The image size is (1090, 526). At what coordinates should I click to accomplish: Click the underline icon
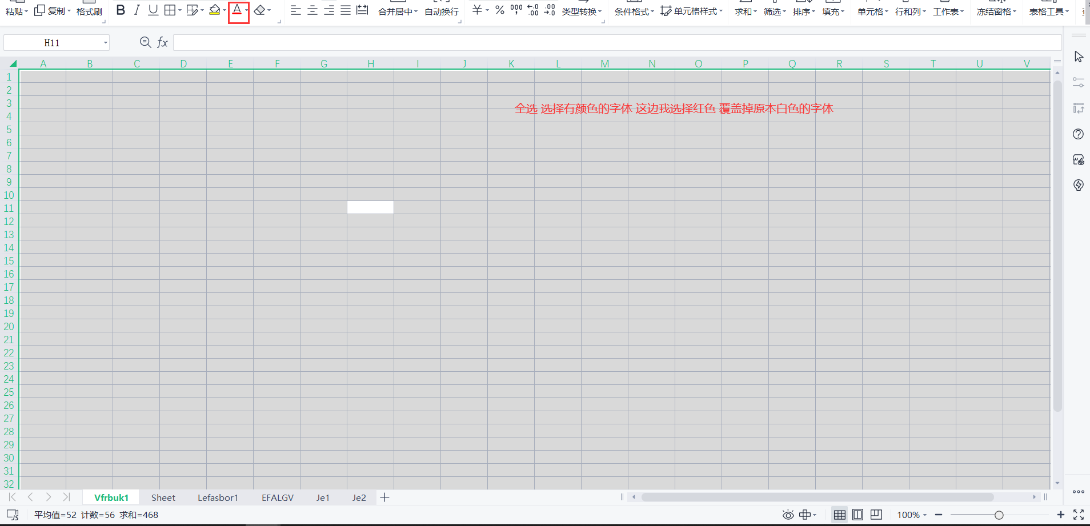pos(153,10)
